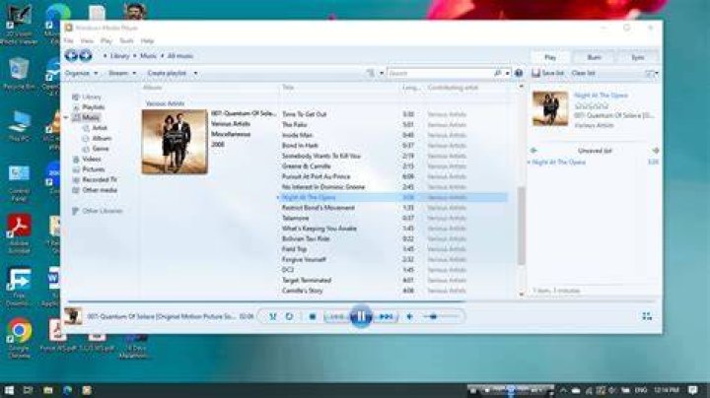This screenshot has width=710, height=398.
Task: Select the song Camille's Story
Action: pos(302,291)
